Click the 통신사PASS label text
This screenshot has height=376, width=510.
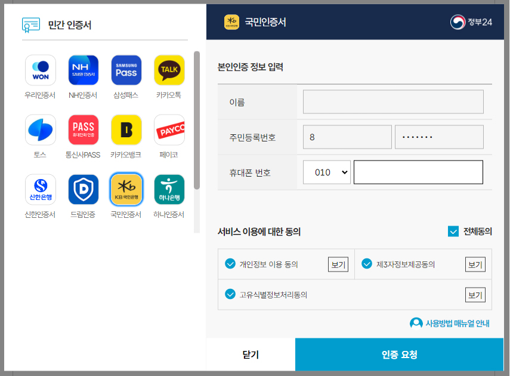coord(83,155)
